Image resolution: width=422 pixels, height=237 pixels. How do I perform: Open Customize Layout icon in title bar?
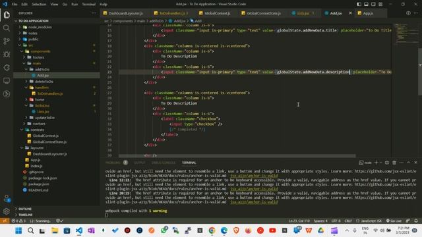(x=380, y=4)
